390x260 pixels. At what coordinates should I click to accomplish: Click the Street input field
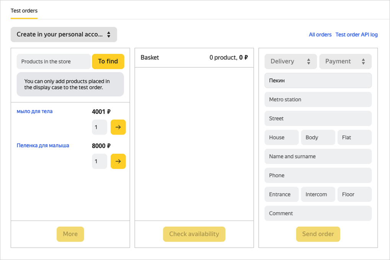click(318, 119)
